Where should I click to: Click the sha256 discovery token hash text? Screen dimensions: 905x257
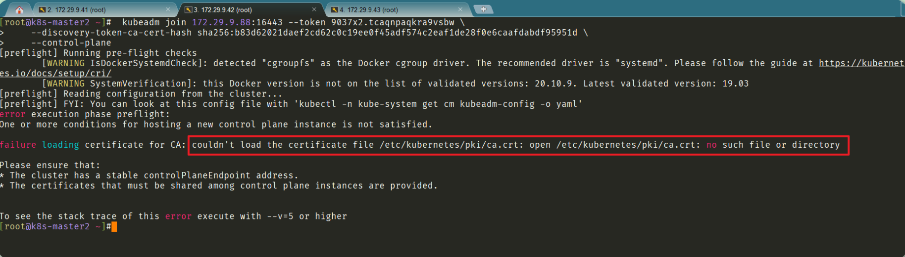(387, 33)
